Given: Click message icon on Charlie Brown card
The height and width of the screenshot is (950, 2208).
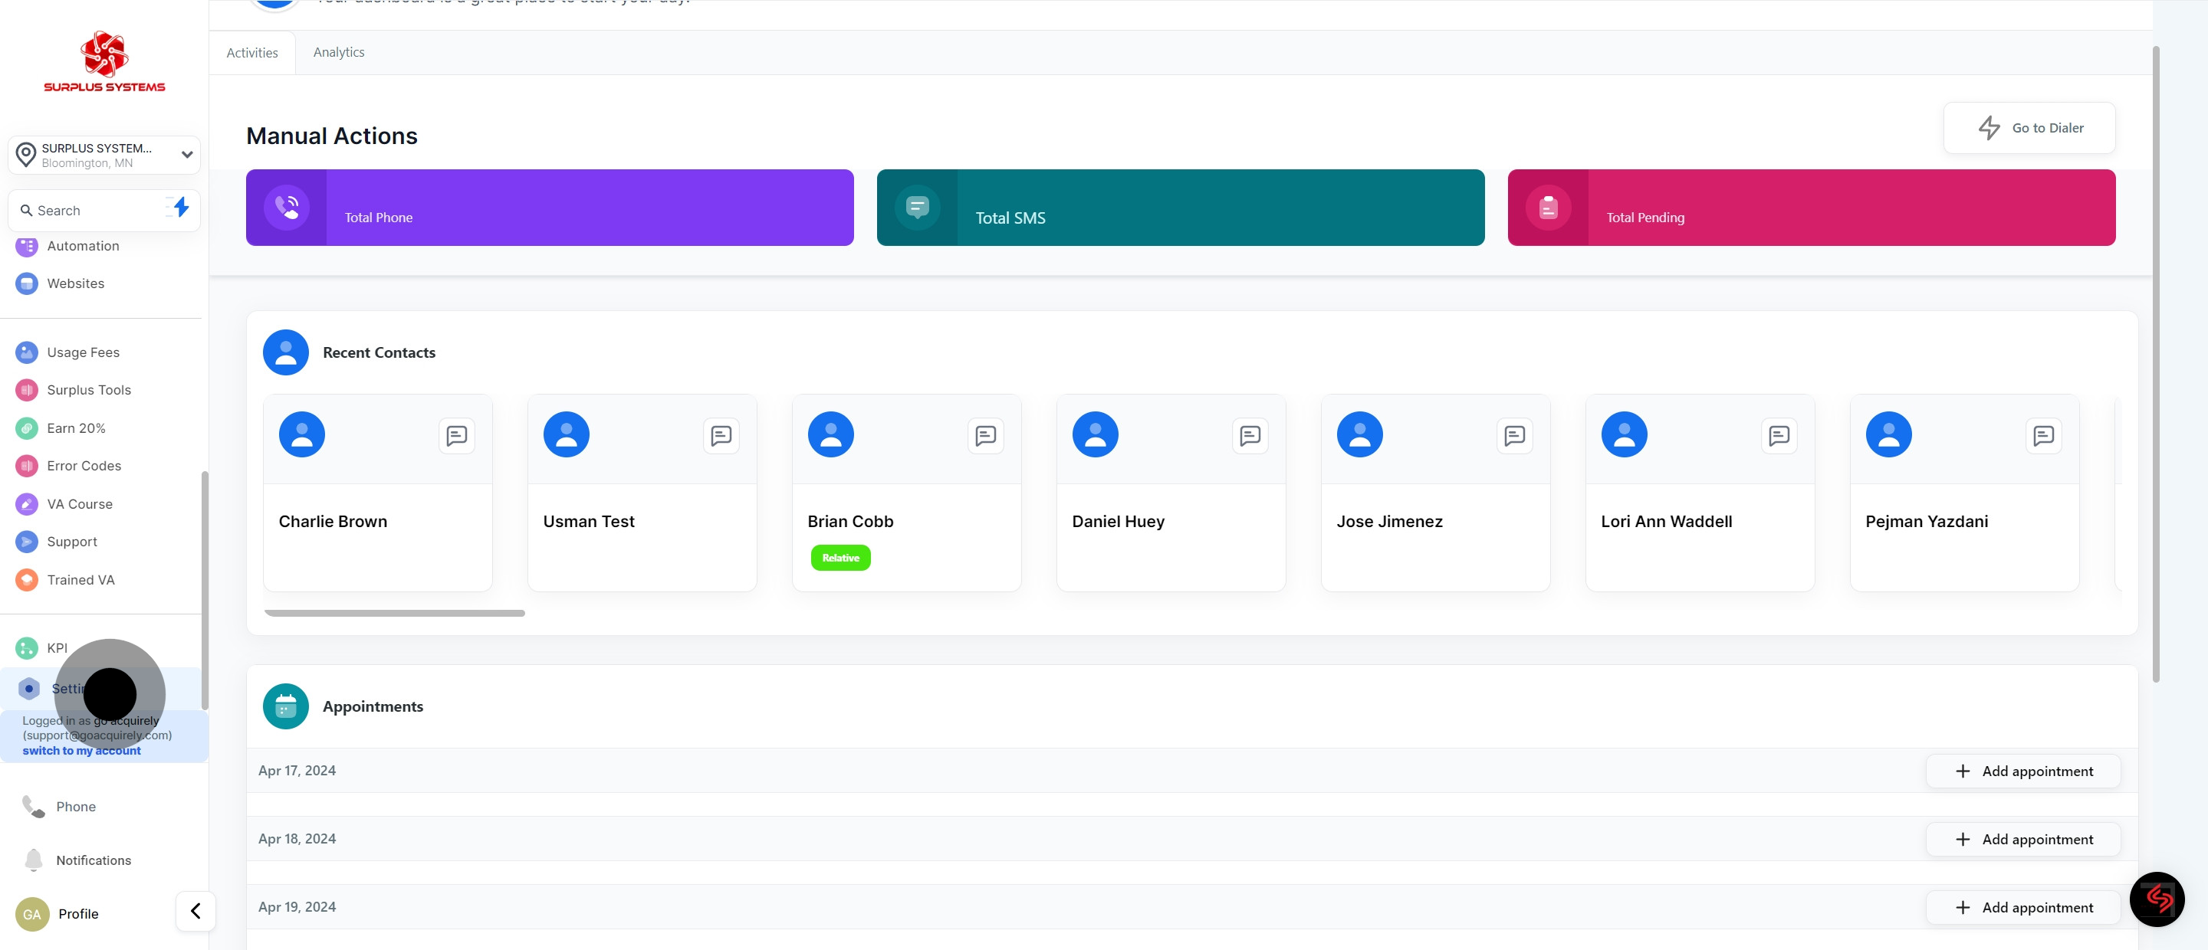Looking at the screenshot, I should point(456,435).
